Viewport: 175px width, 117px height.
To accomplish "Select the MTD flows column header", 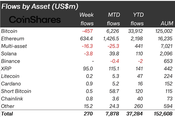I will pos(114,19).
